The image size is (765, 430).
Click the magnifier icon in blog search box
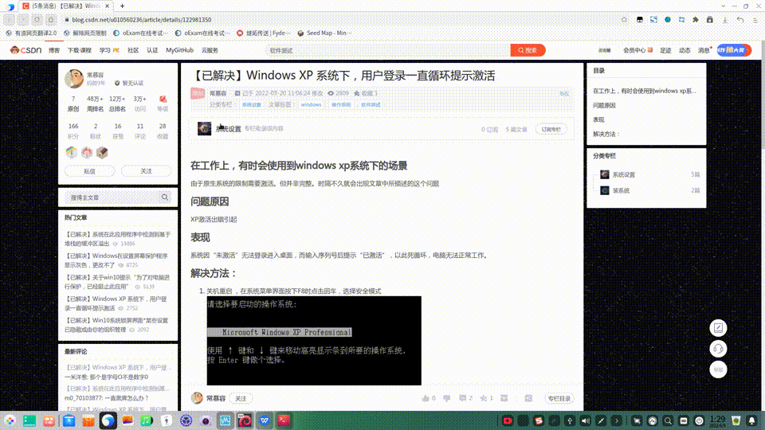click(x=165, y=197)
